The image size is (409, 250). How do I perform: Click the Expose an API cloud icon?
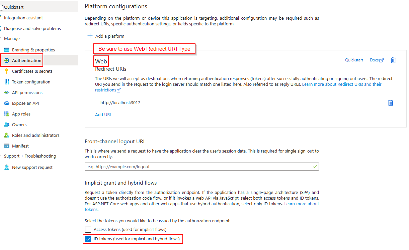coord(6,103)
